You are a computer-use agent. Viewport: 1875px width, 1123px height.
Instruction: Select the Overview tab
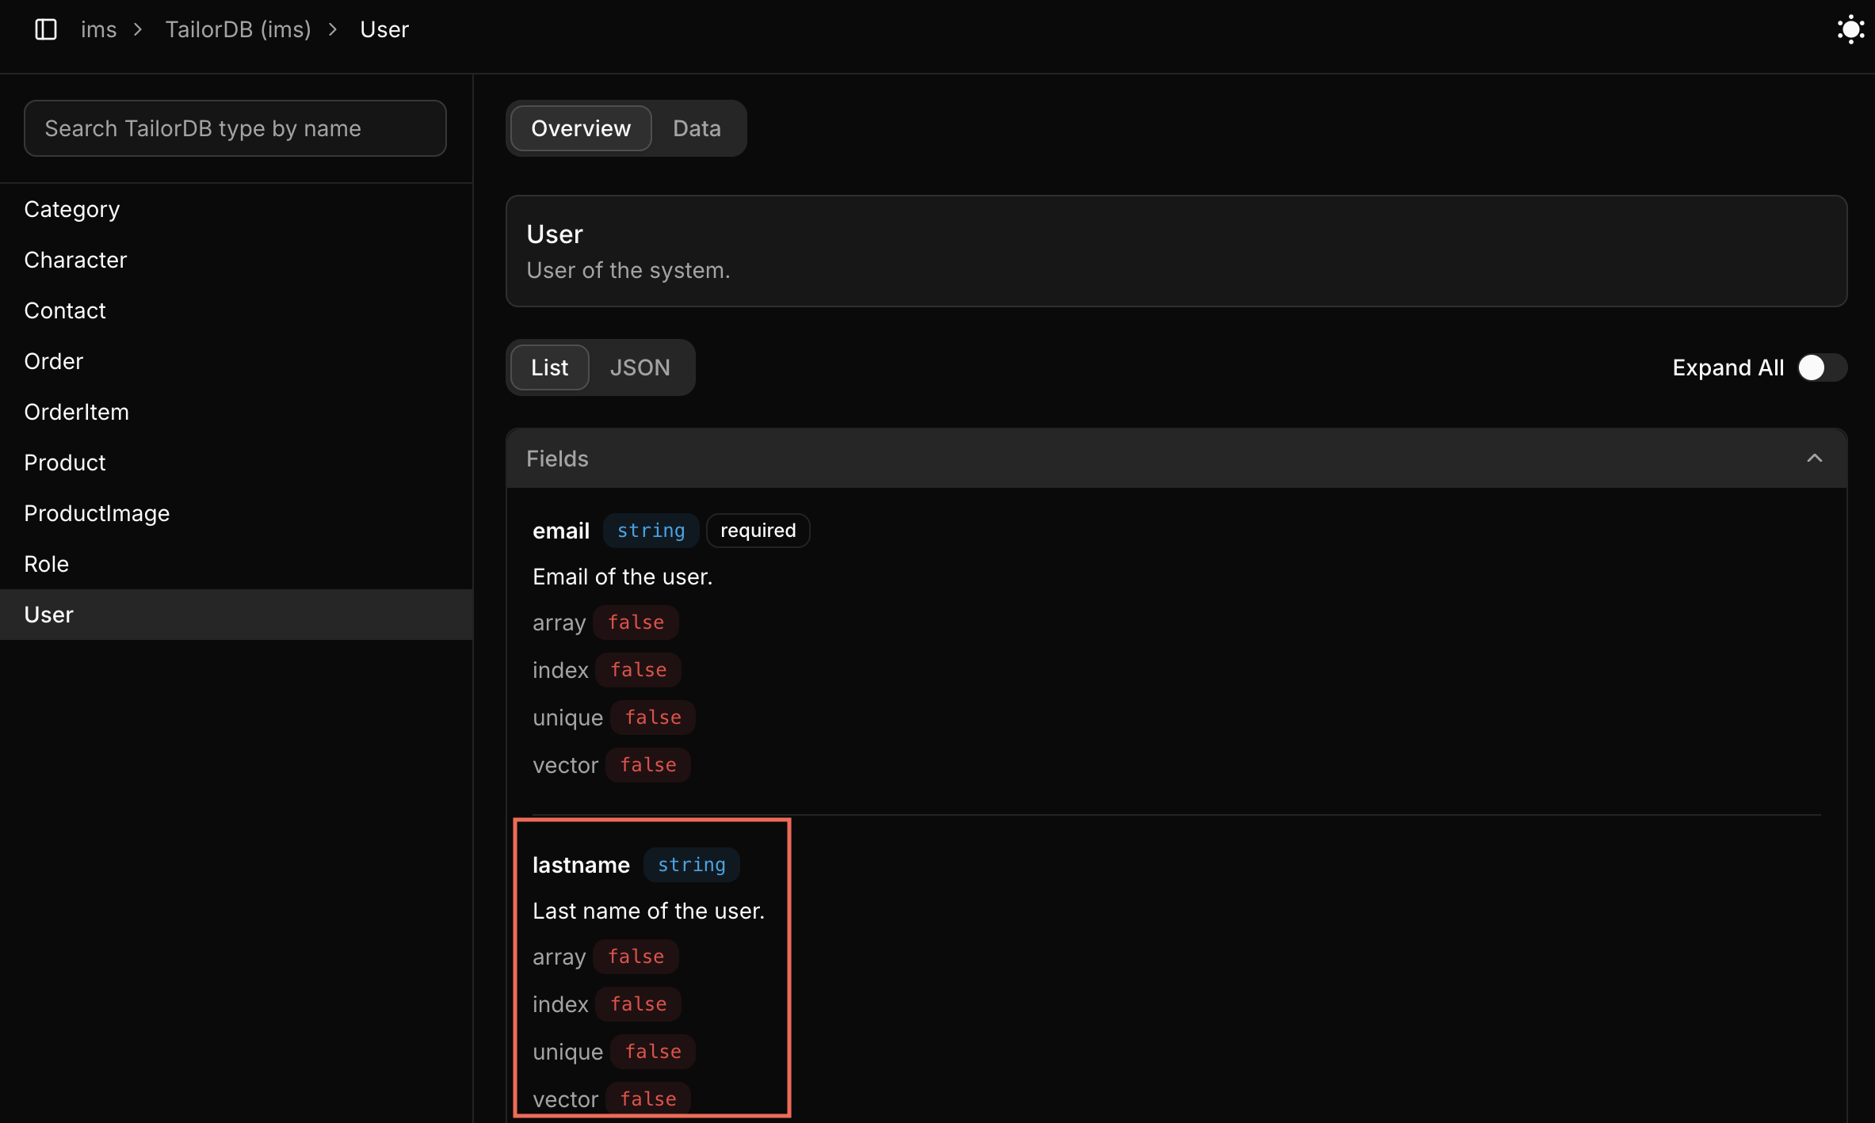pos(579,128)
